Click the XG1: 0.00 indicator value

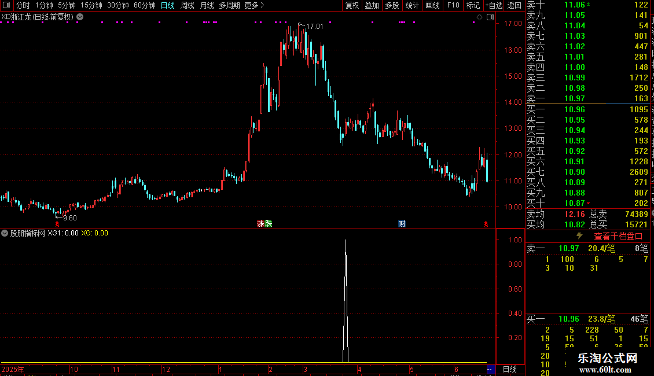click(63, 233)
